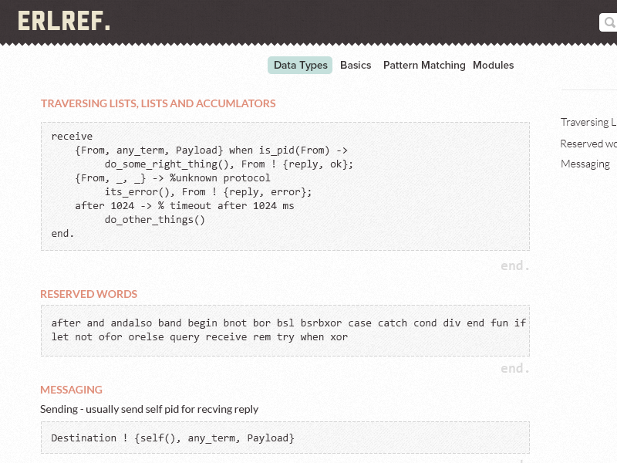Click the 'end.' marker below the reserved words block
This screenshot has height=463, width=617.
click(x=514, y=368)
